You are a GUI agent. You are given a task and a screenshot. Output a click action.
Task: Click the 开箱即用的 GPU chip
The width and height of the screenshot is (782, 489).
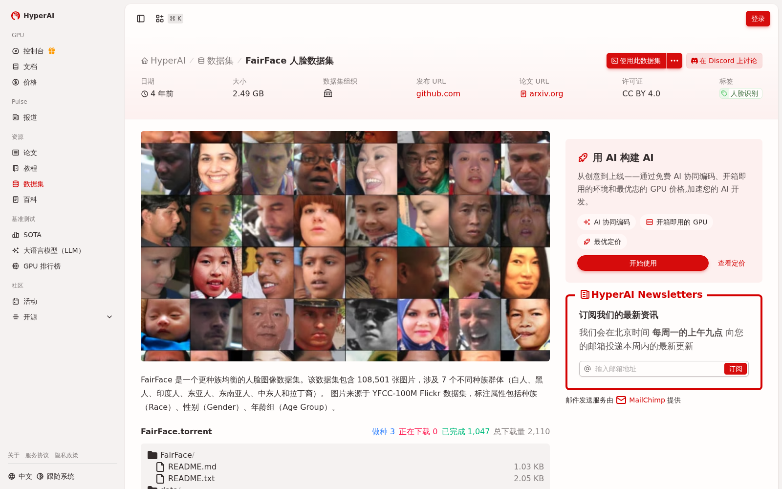pos(676,222)
